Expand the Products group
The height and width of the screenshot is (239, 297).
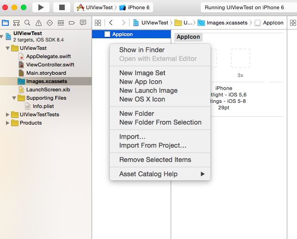pos(7,123)
